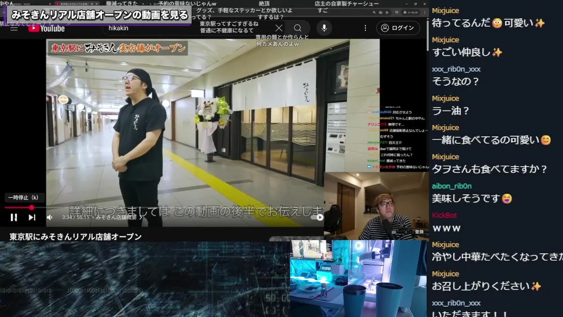This screenshot has height=317, width=563.
Task: Start voice search with microphone icon
Action: pyautogui.click(x=324, y=28)
